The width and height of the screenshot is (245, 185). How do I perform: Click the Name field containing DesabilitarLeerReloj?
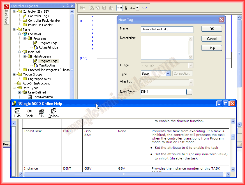point(167,29)
